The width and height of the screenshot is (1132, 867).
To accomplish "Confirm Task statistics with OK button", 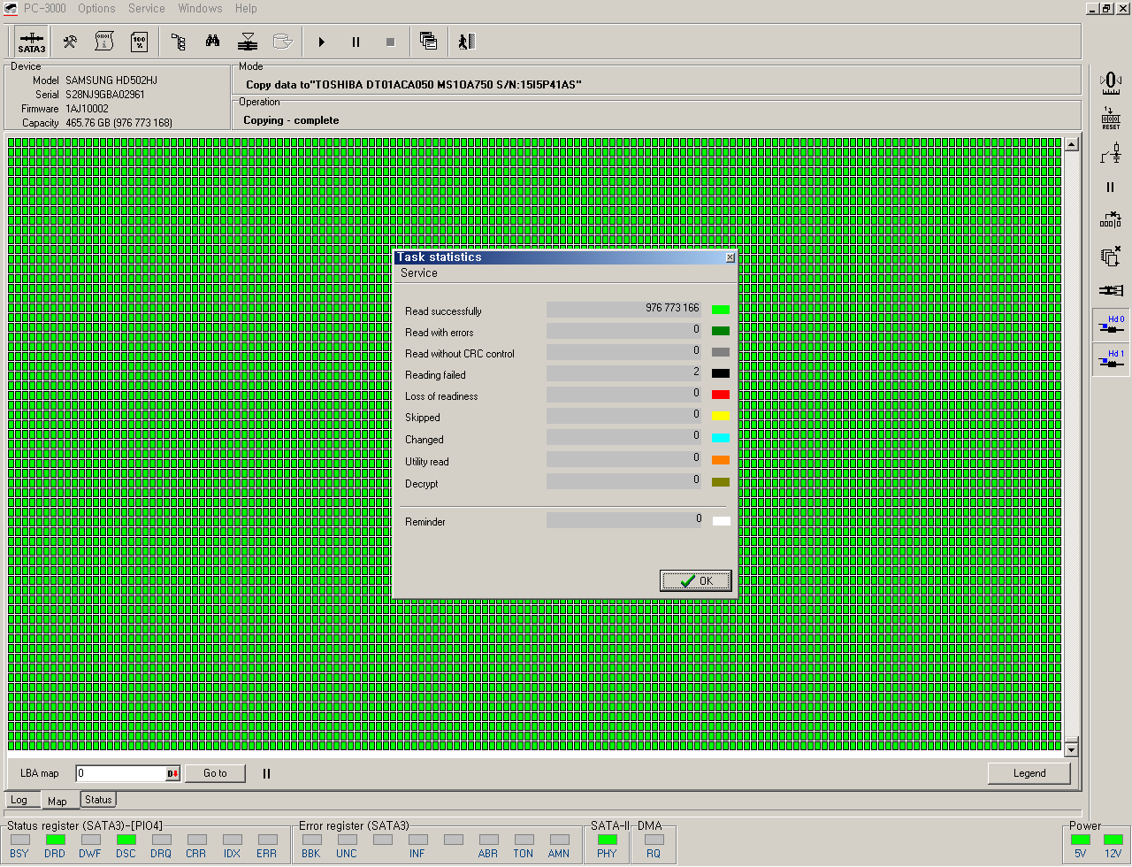I will [x=696, y=580].
